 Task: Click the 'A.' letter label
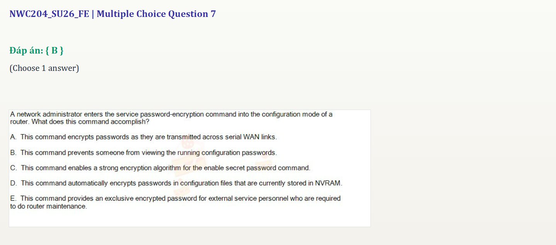click(x=14, y=137)
